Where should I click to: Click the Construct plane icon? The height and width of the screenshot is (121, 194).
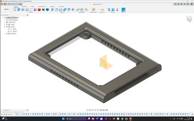pyautogui.click(x=94, y=10)
